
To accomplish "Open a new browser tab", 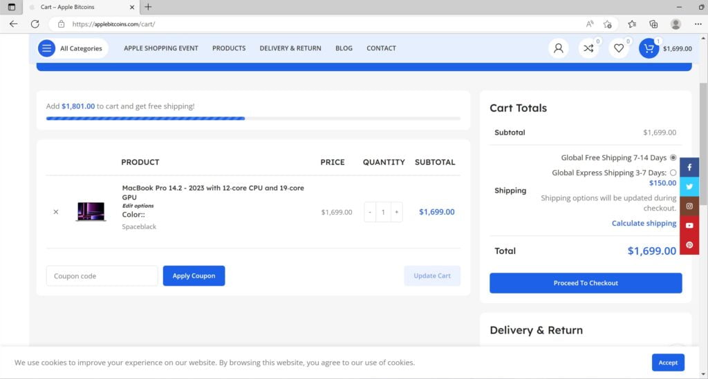I will 148,7.
